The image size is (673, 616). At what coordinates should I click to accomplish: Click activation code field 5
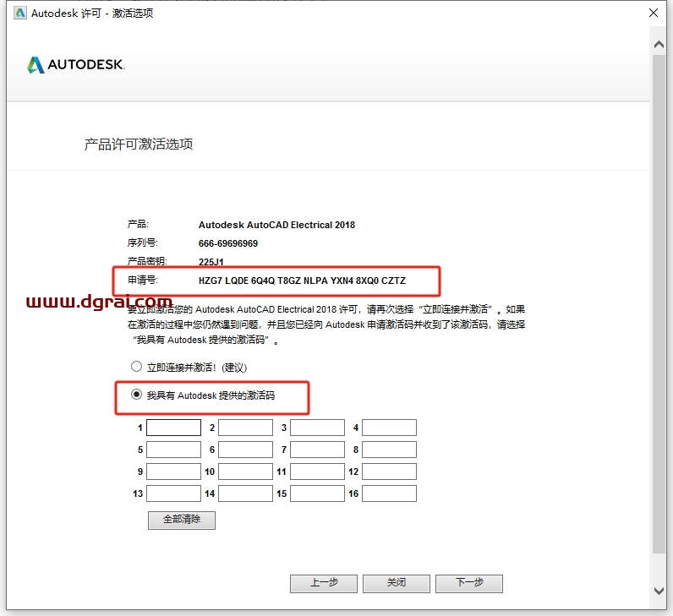point(174,450)
